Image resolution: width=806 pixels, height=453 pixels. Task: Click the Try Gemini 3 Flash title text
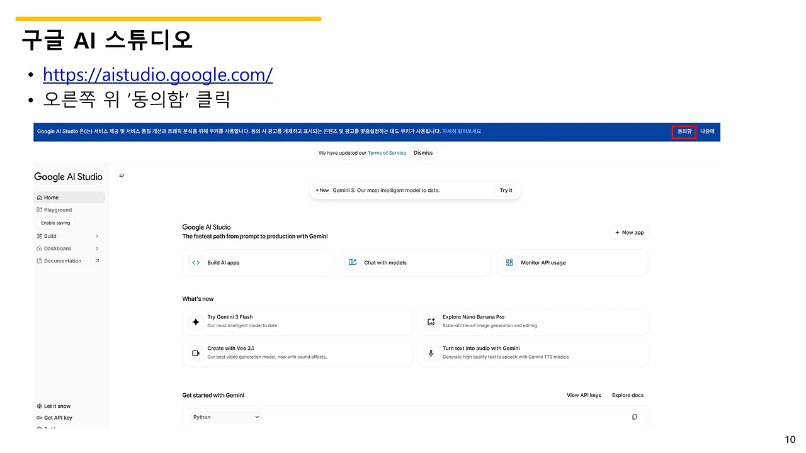pos(230,317)
